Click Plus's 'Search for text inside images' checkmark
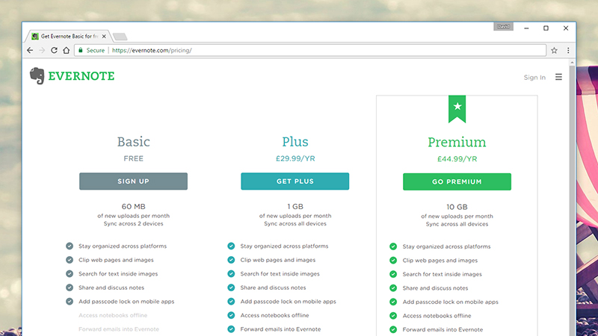598x336 pixels. point(231,273)
